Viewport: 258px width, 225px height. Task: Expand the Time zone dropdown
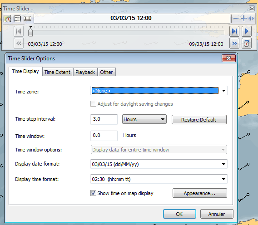223,91
